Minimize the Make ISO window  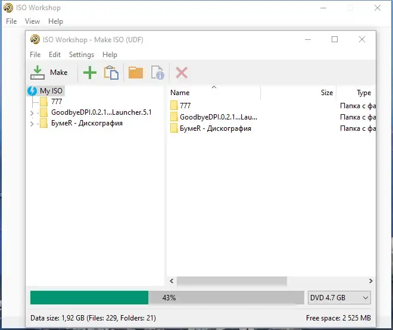(x=308, y=39)
